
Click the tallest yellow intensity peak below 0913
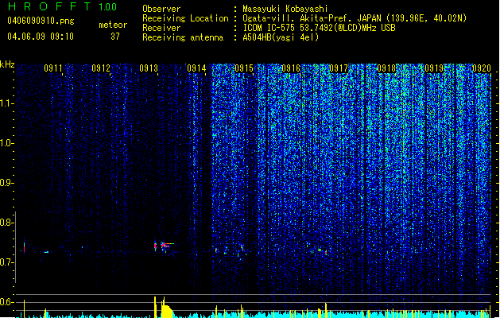(x=155, y=307)
